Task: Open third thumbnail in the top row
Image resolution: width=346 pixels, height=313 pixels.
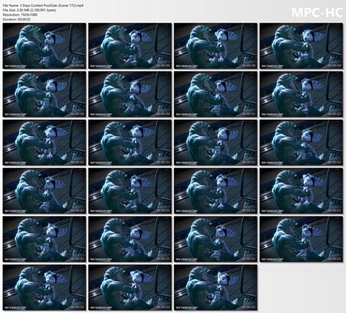Action: 216,46
